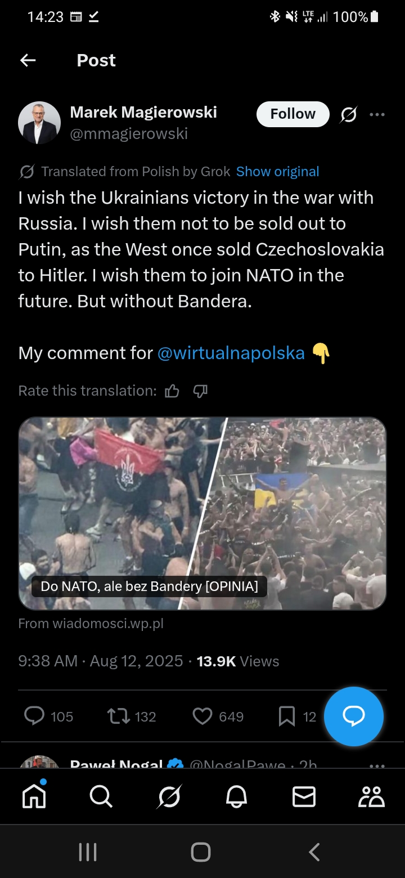405x878 pixels.
Task: Like the post with heart icon
Action: tap(202, 716)
